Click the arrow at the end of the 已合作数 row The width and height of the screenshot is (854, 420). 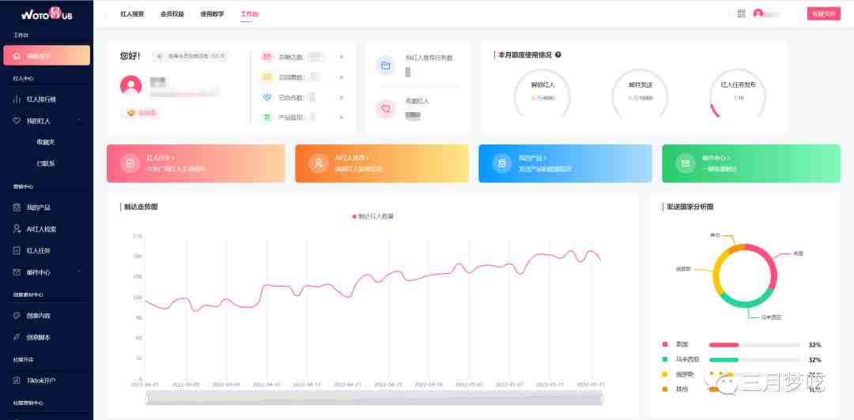[x=342, y=97]
